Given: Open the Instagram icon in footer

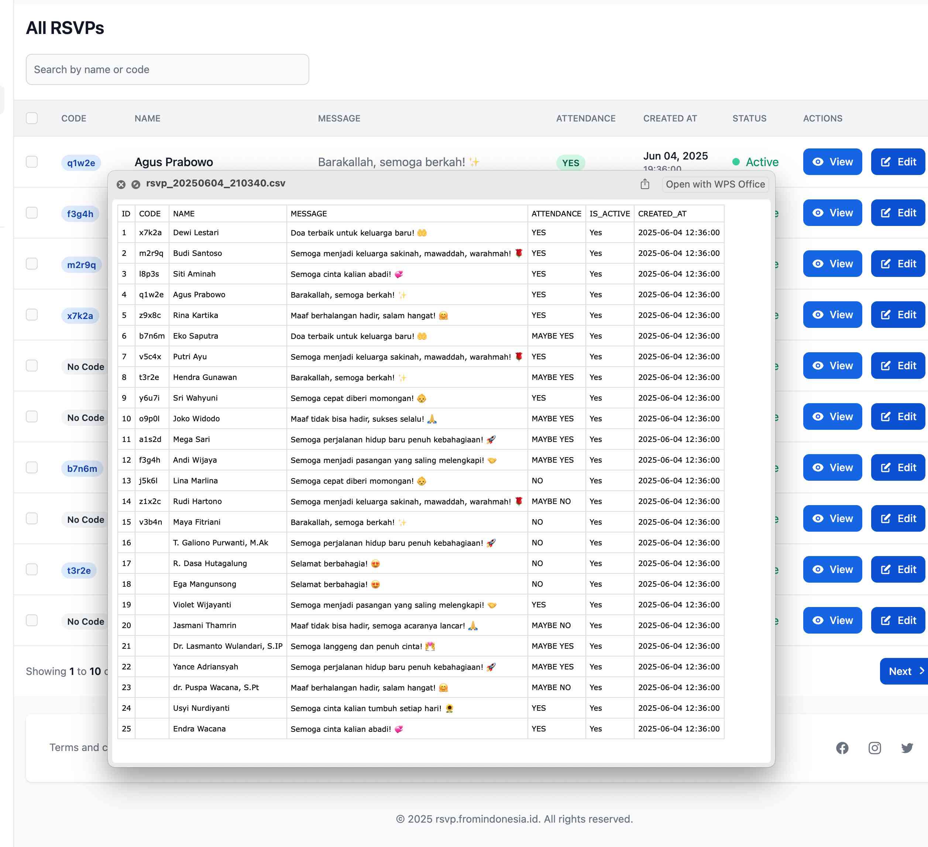Looking at the screenshot, I should tap(874, 748).
